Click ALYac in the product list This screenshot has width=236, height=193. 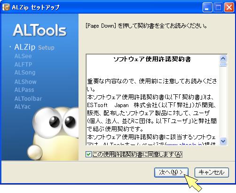[22, 107]
